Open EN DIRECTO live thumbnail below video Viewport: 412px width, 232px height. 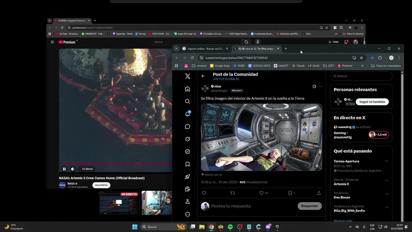click(x=119, y=203)
